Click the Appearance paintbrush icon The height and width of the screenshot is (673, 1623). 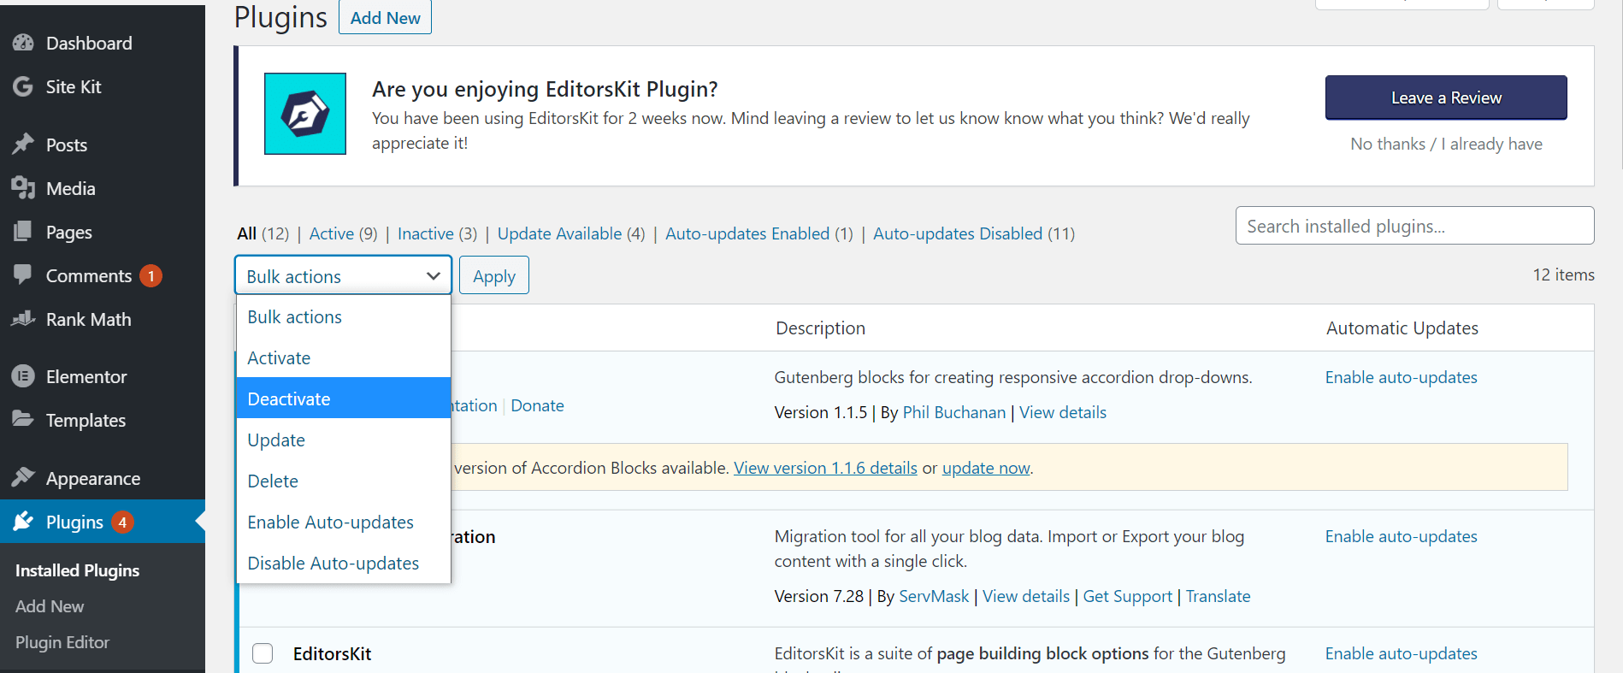pos(23,478)
